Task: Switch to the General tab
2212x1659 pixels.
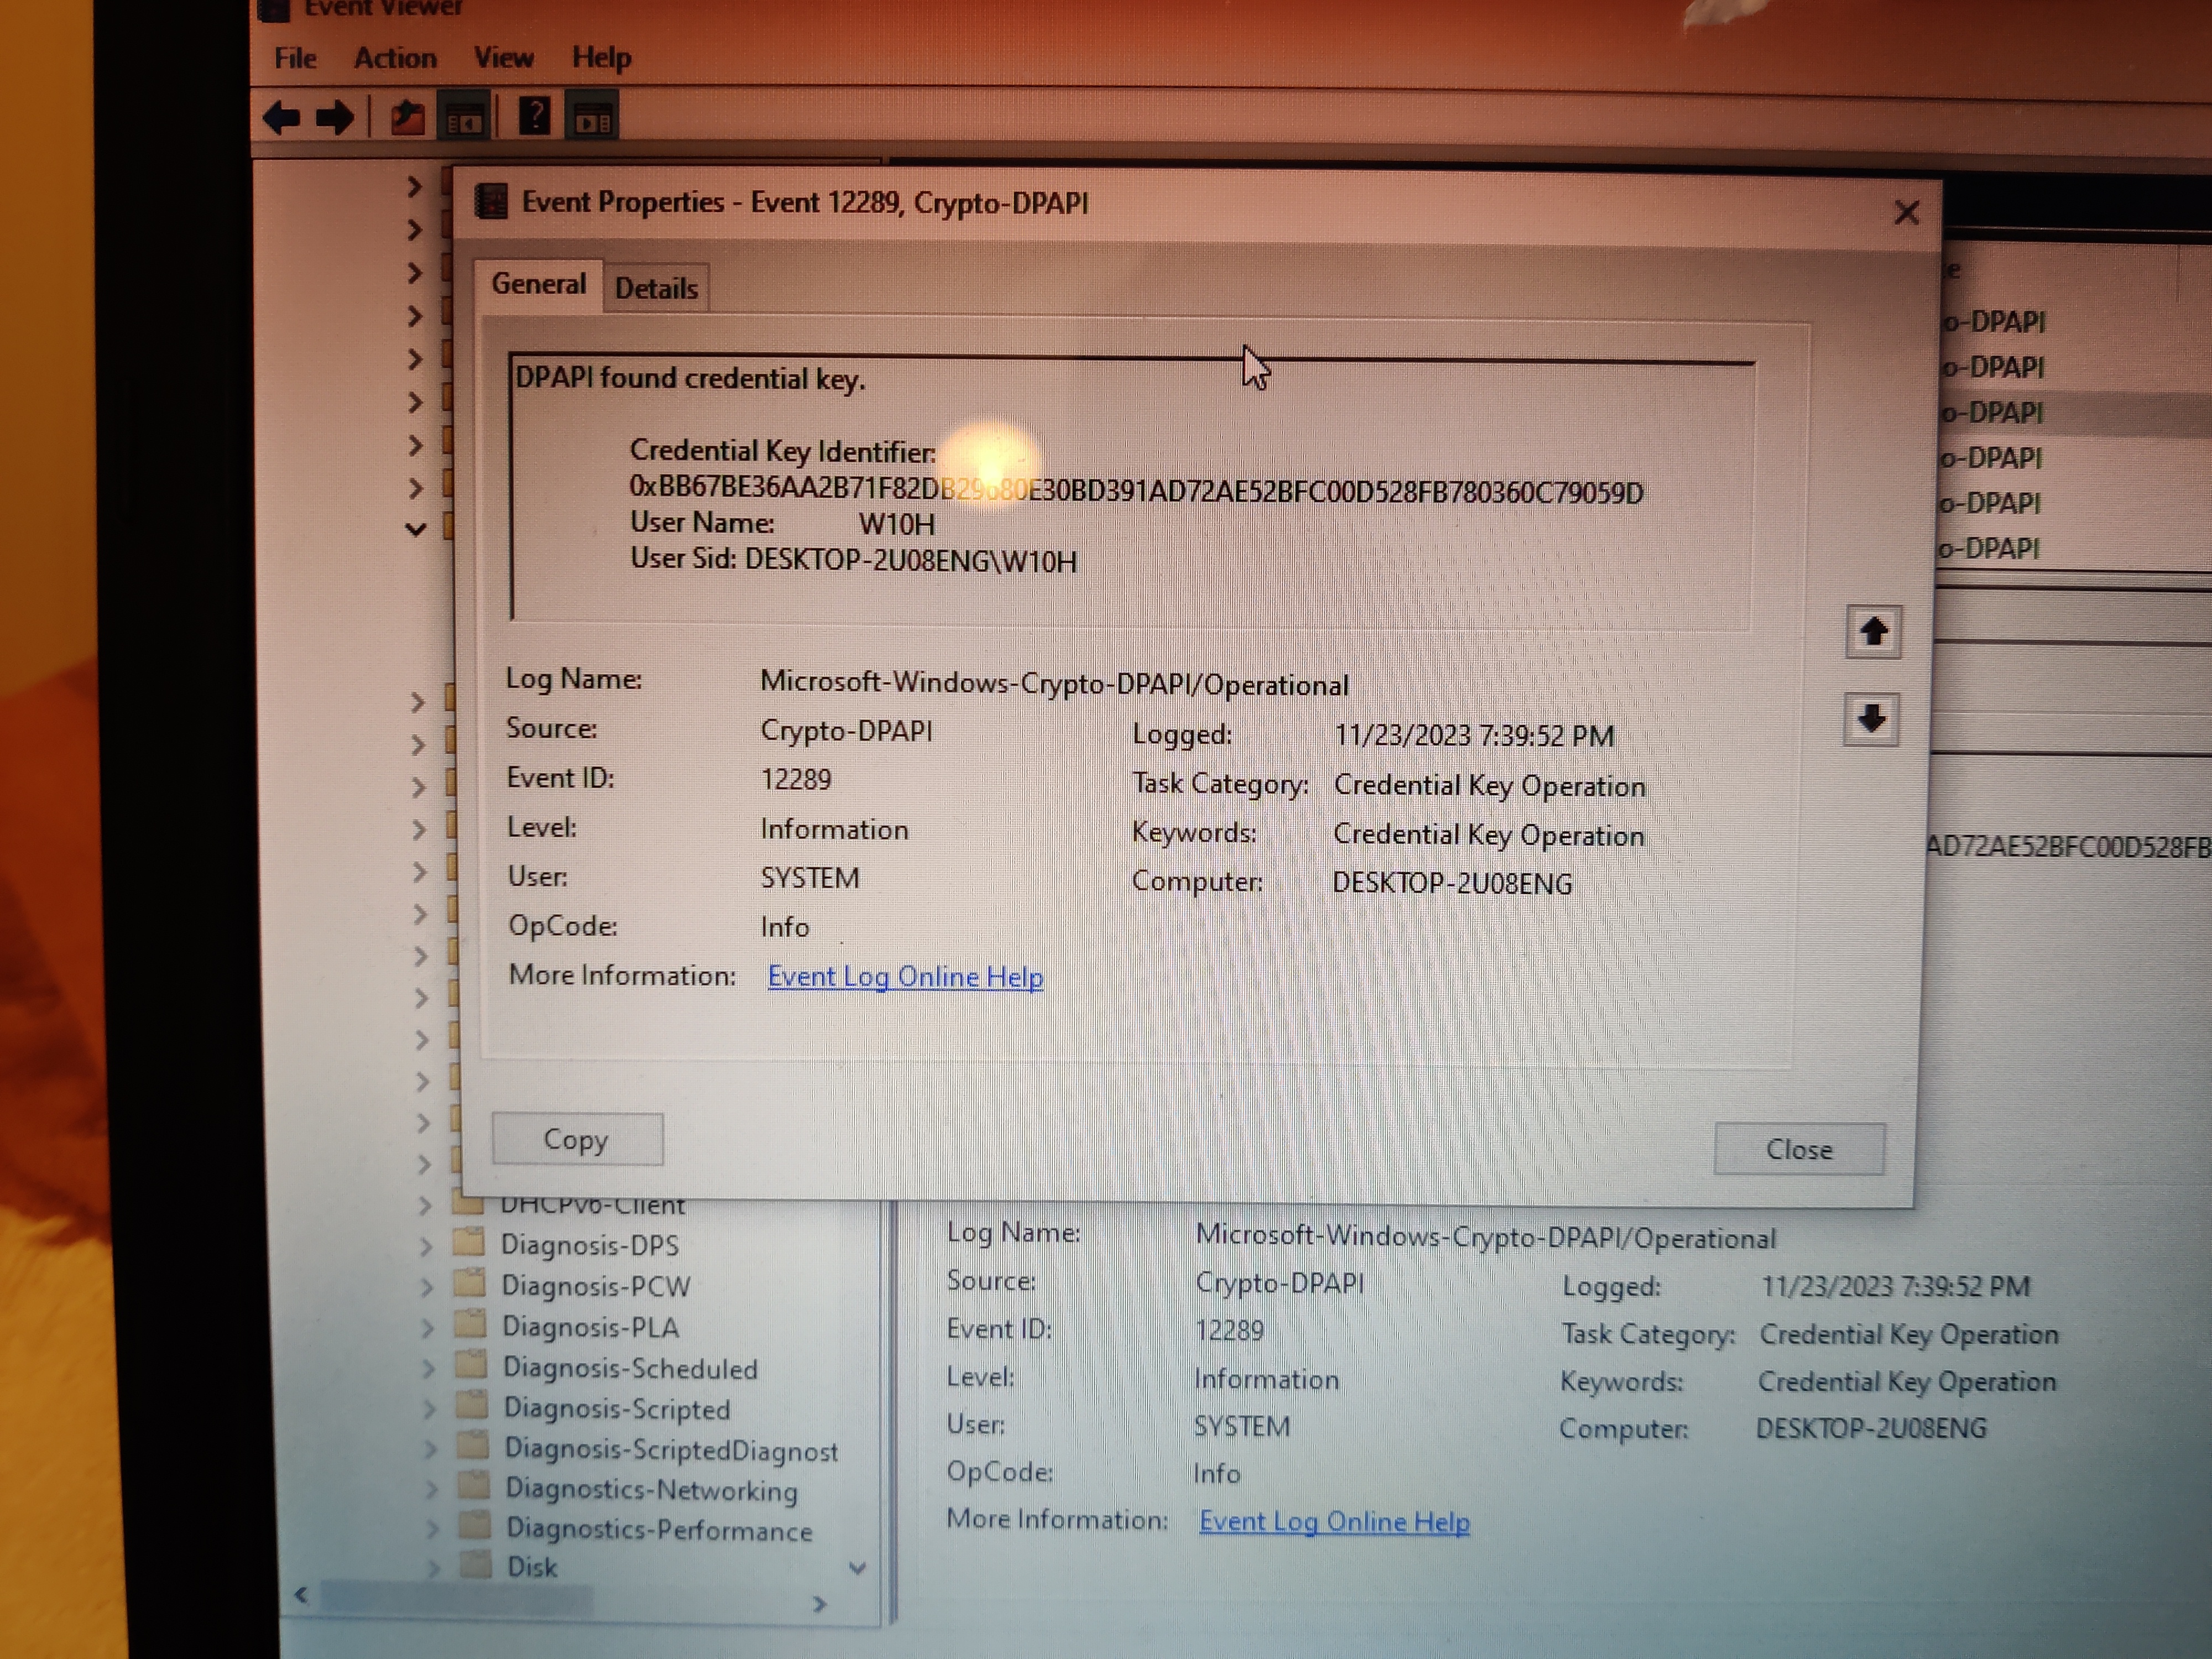Action: pos(539,285)
